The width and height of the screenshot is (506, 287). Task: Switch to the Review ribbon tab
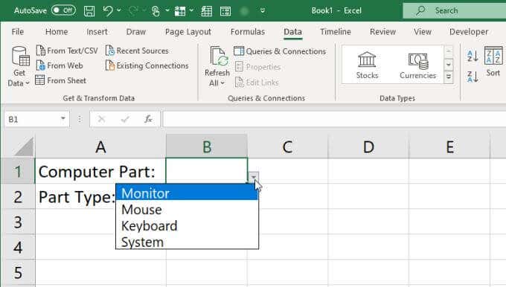click(x=382, y=32)
